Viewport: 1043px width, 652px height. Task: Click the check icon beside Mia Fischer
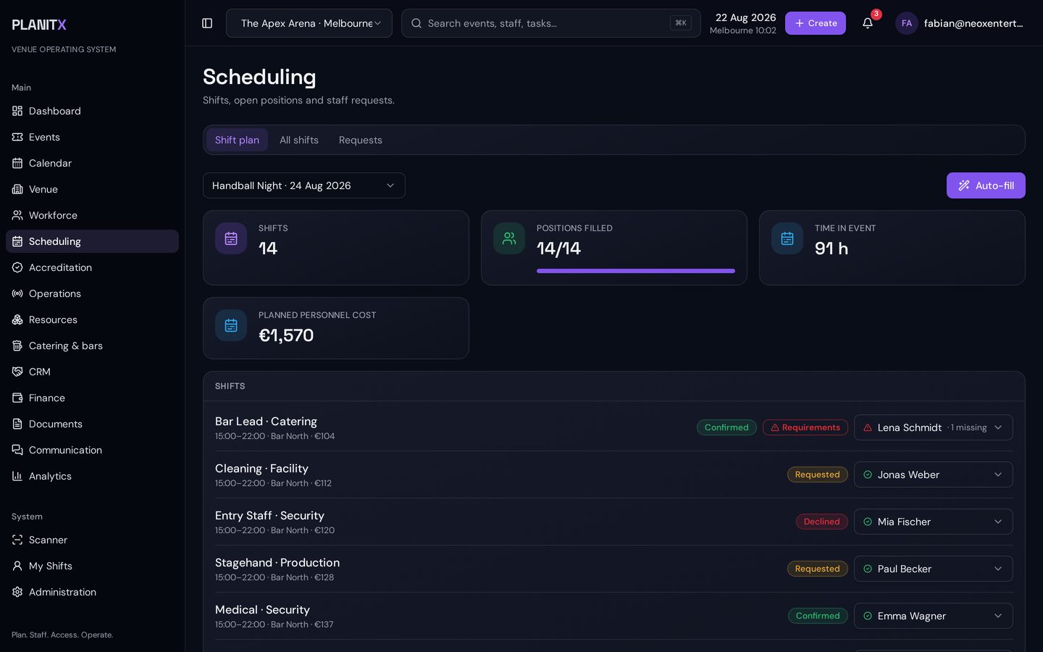[868, 522]
